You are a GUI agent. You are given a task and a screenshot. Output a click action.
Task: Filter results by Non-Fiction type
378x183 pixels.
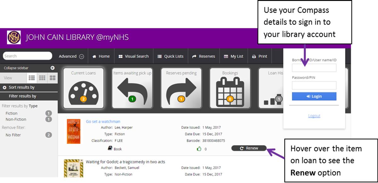(x=16, y=119)
